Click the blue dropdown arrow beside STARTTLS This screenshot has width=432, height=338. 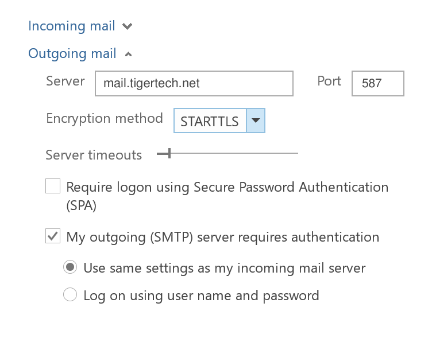(256, 121)
